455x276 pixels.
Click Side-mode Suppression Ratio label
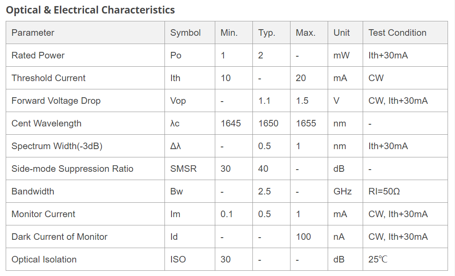pyautogui.click(x=72, y=169)
